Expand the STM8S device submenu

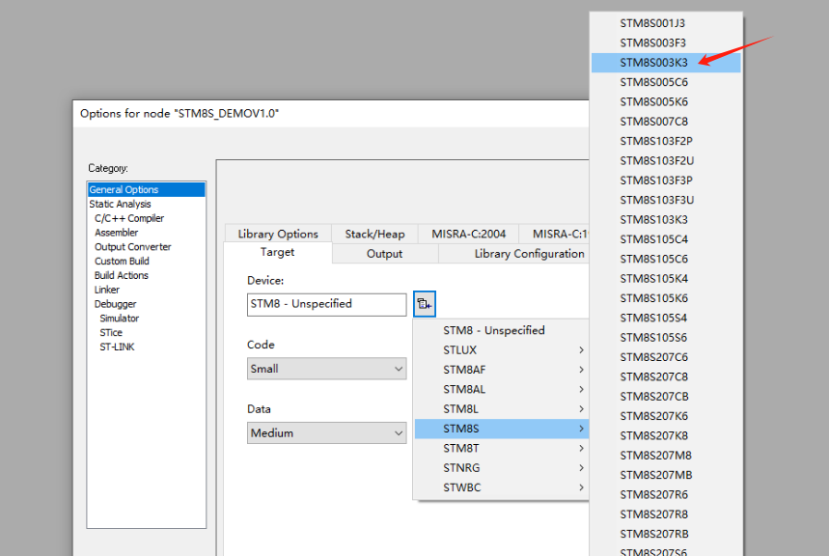(501, 429)
